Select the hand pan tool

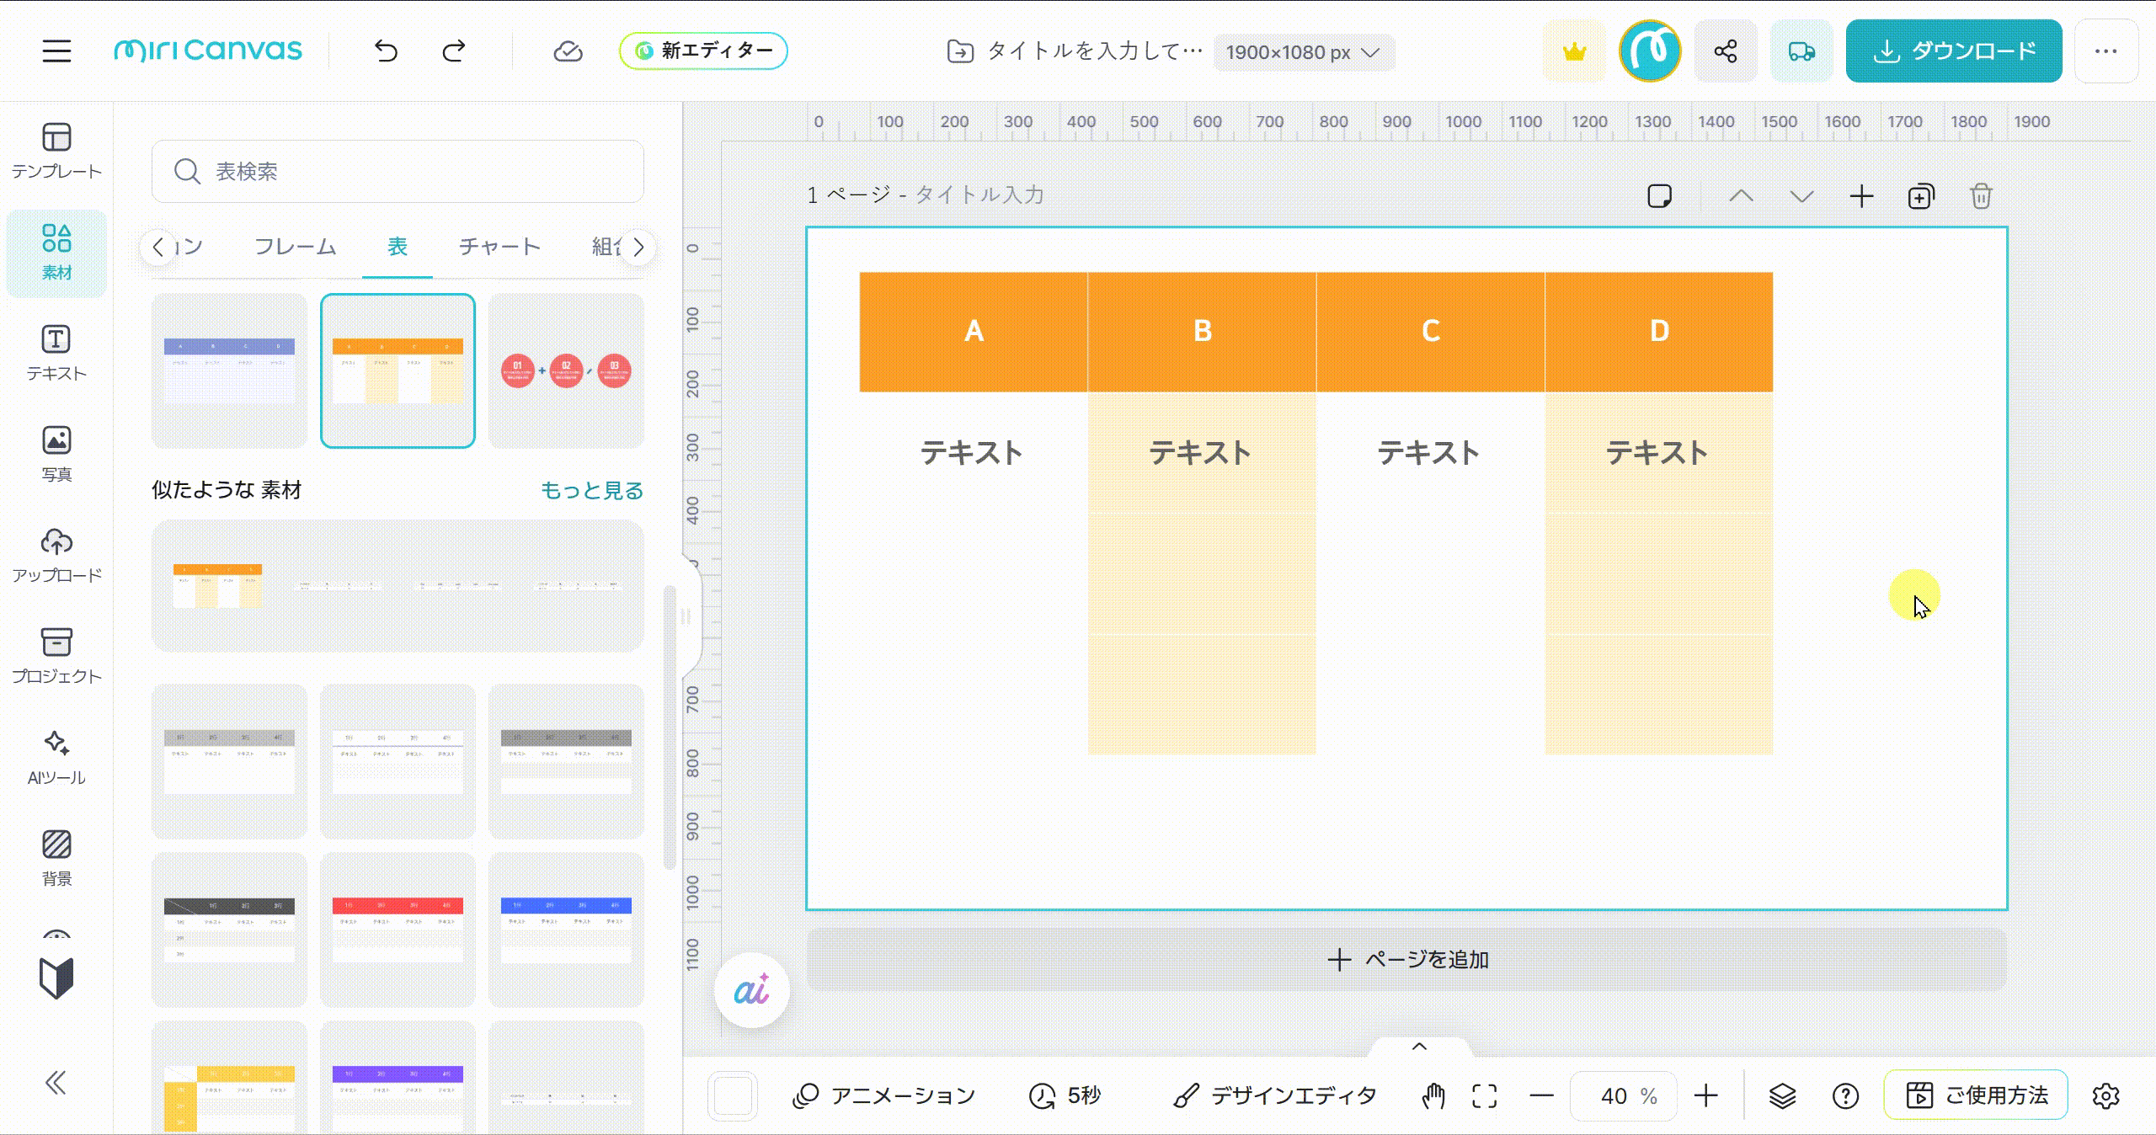tap(1433, 1095)
